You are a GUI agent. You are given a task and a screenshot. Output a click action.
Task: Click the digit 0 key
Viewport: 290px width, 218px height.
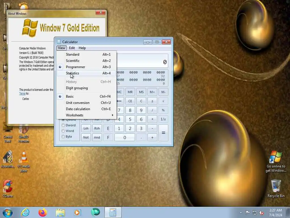click(125, 137)
